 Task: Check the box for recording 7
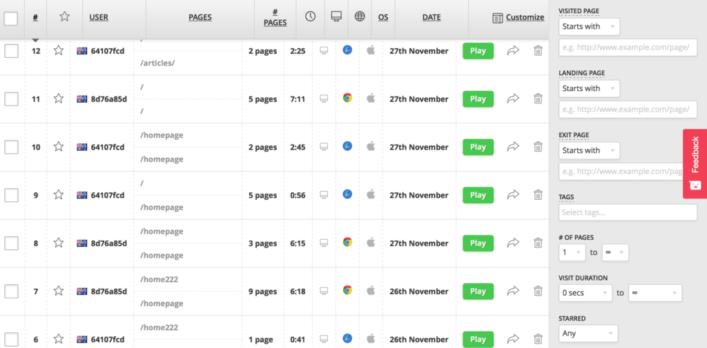[x=11, y=291]
